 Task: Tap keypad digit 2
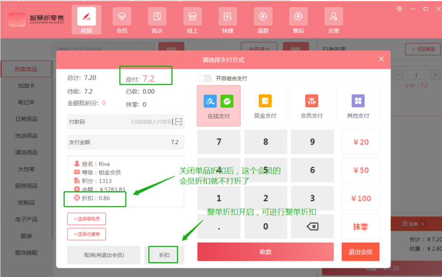tap(266, 198)
